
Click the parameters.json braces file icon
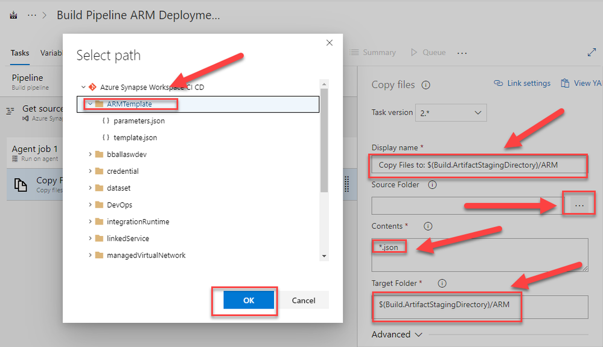coord(106,121)
